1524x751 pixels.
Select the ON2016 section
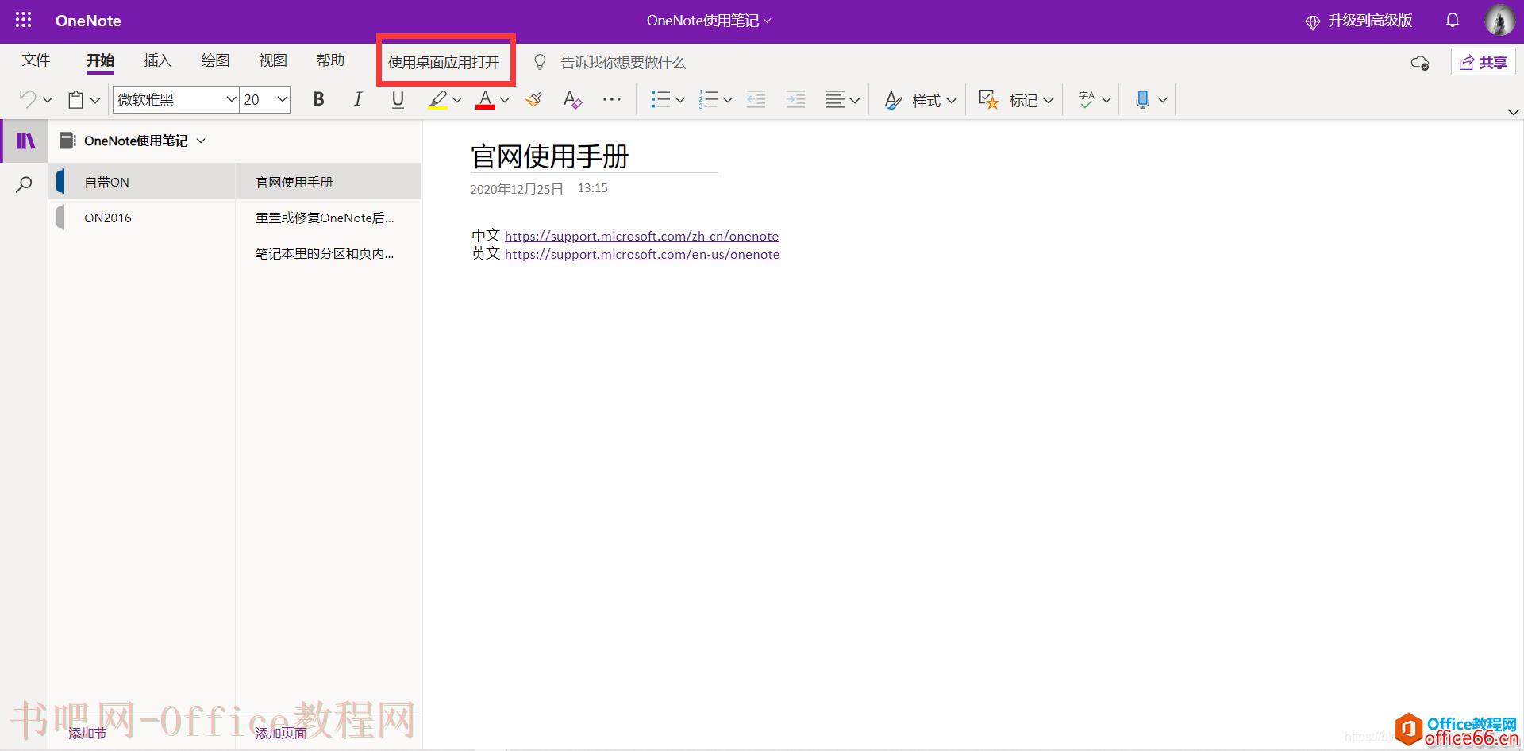(x=142, y=218)
